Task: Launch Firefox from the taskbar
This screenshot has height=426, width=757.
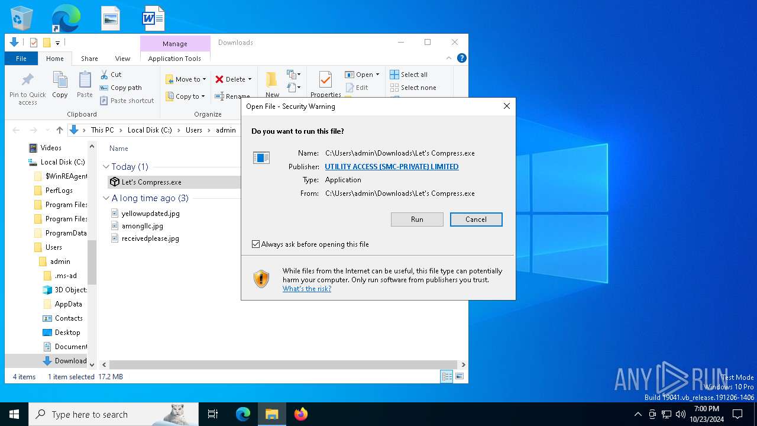Action: click(x=301, y=414)
